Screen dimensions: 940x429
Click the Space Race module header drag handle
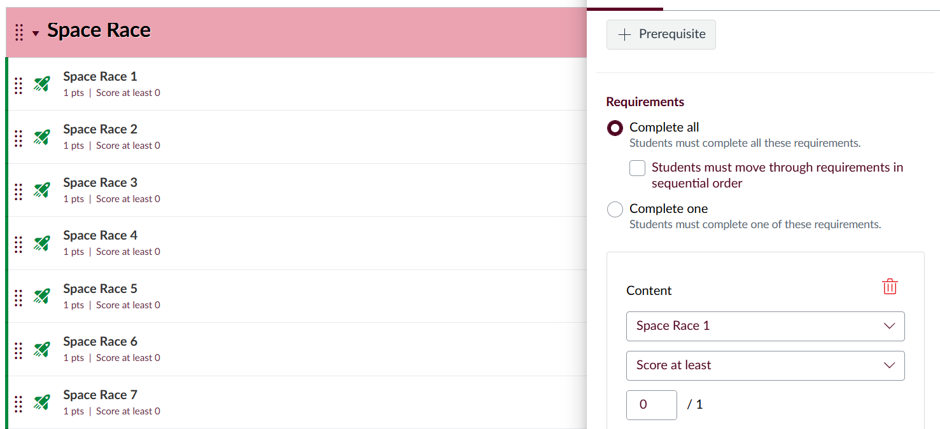(x=19, y=32)
